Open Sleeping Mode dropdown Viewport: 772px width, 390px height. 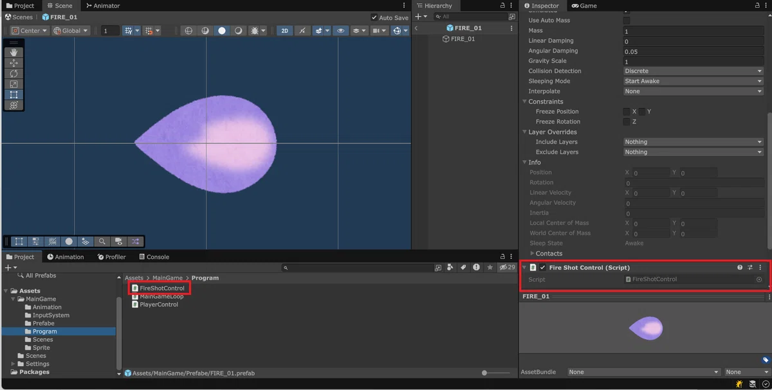point(694,81)
